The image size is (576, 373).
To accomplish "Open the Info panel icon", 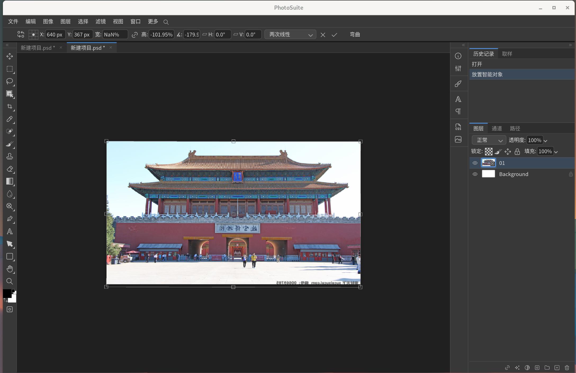I will 458,56.
